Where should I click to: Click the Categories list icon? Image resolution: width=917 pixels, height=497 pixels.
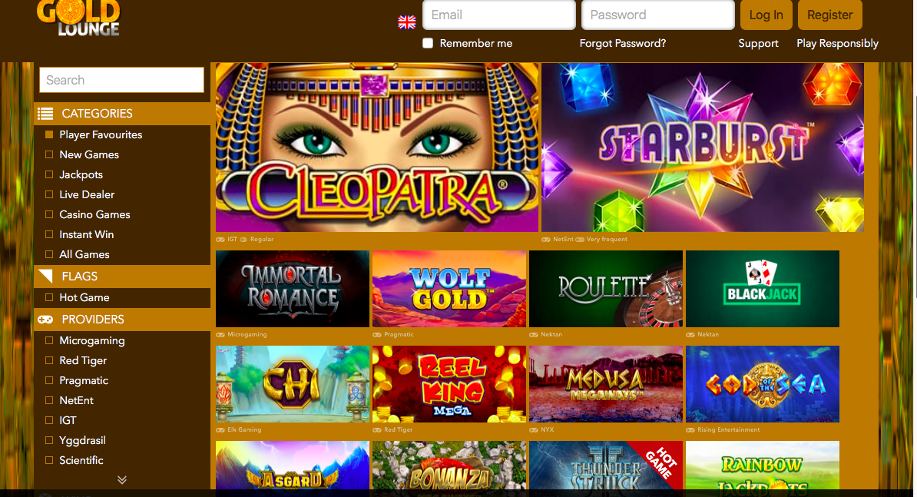click(x=45, y=114)
